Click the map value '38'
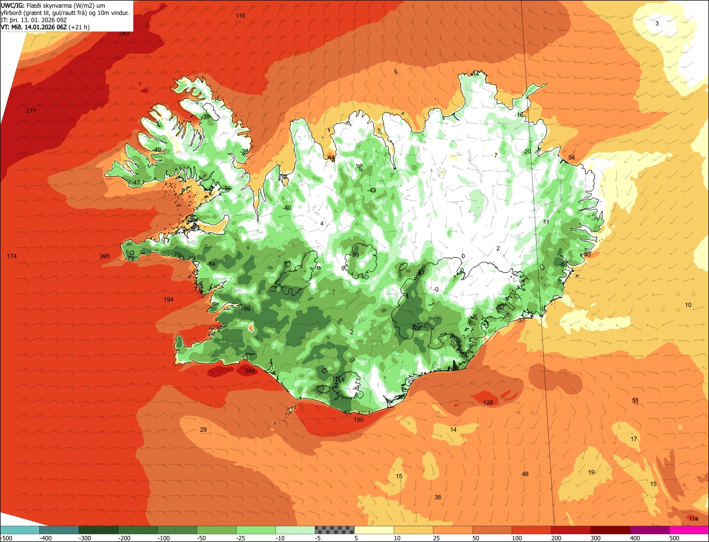Viewport: 709px width, 542px height. pyautogui.click(x=438, y=497)
